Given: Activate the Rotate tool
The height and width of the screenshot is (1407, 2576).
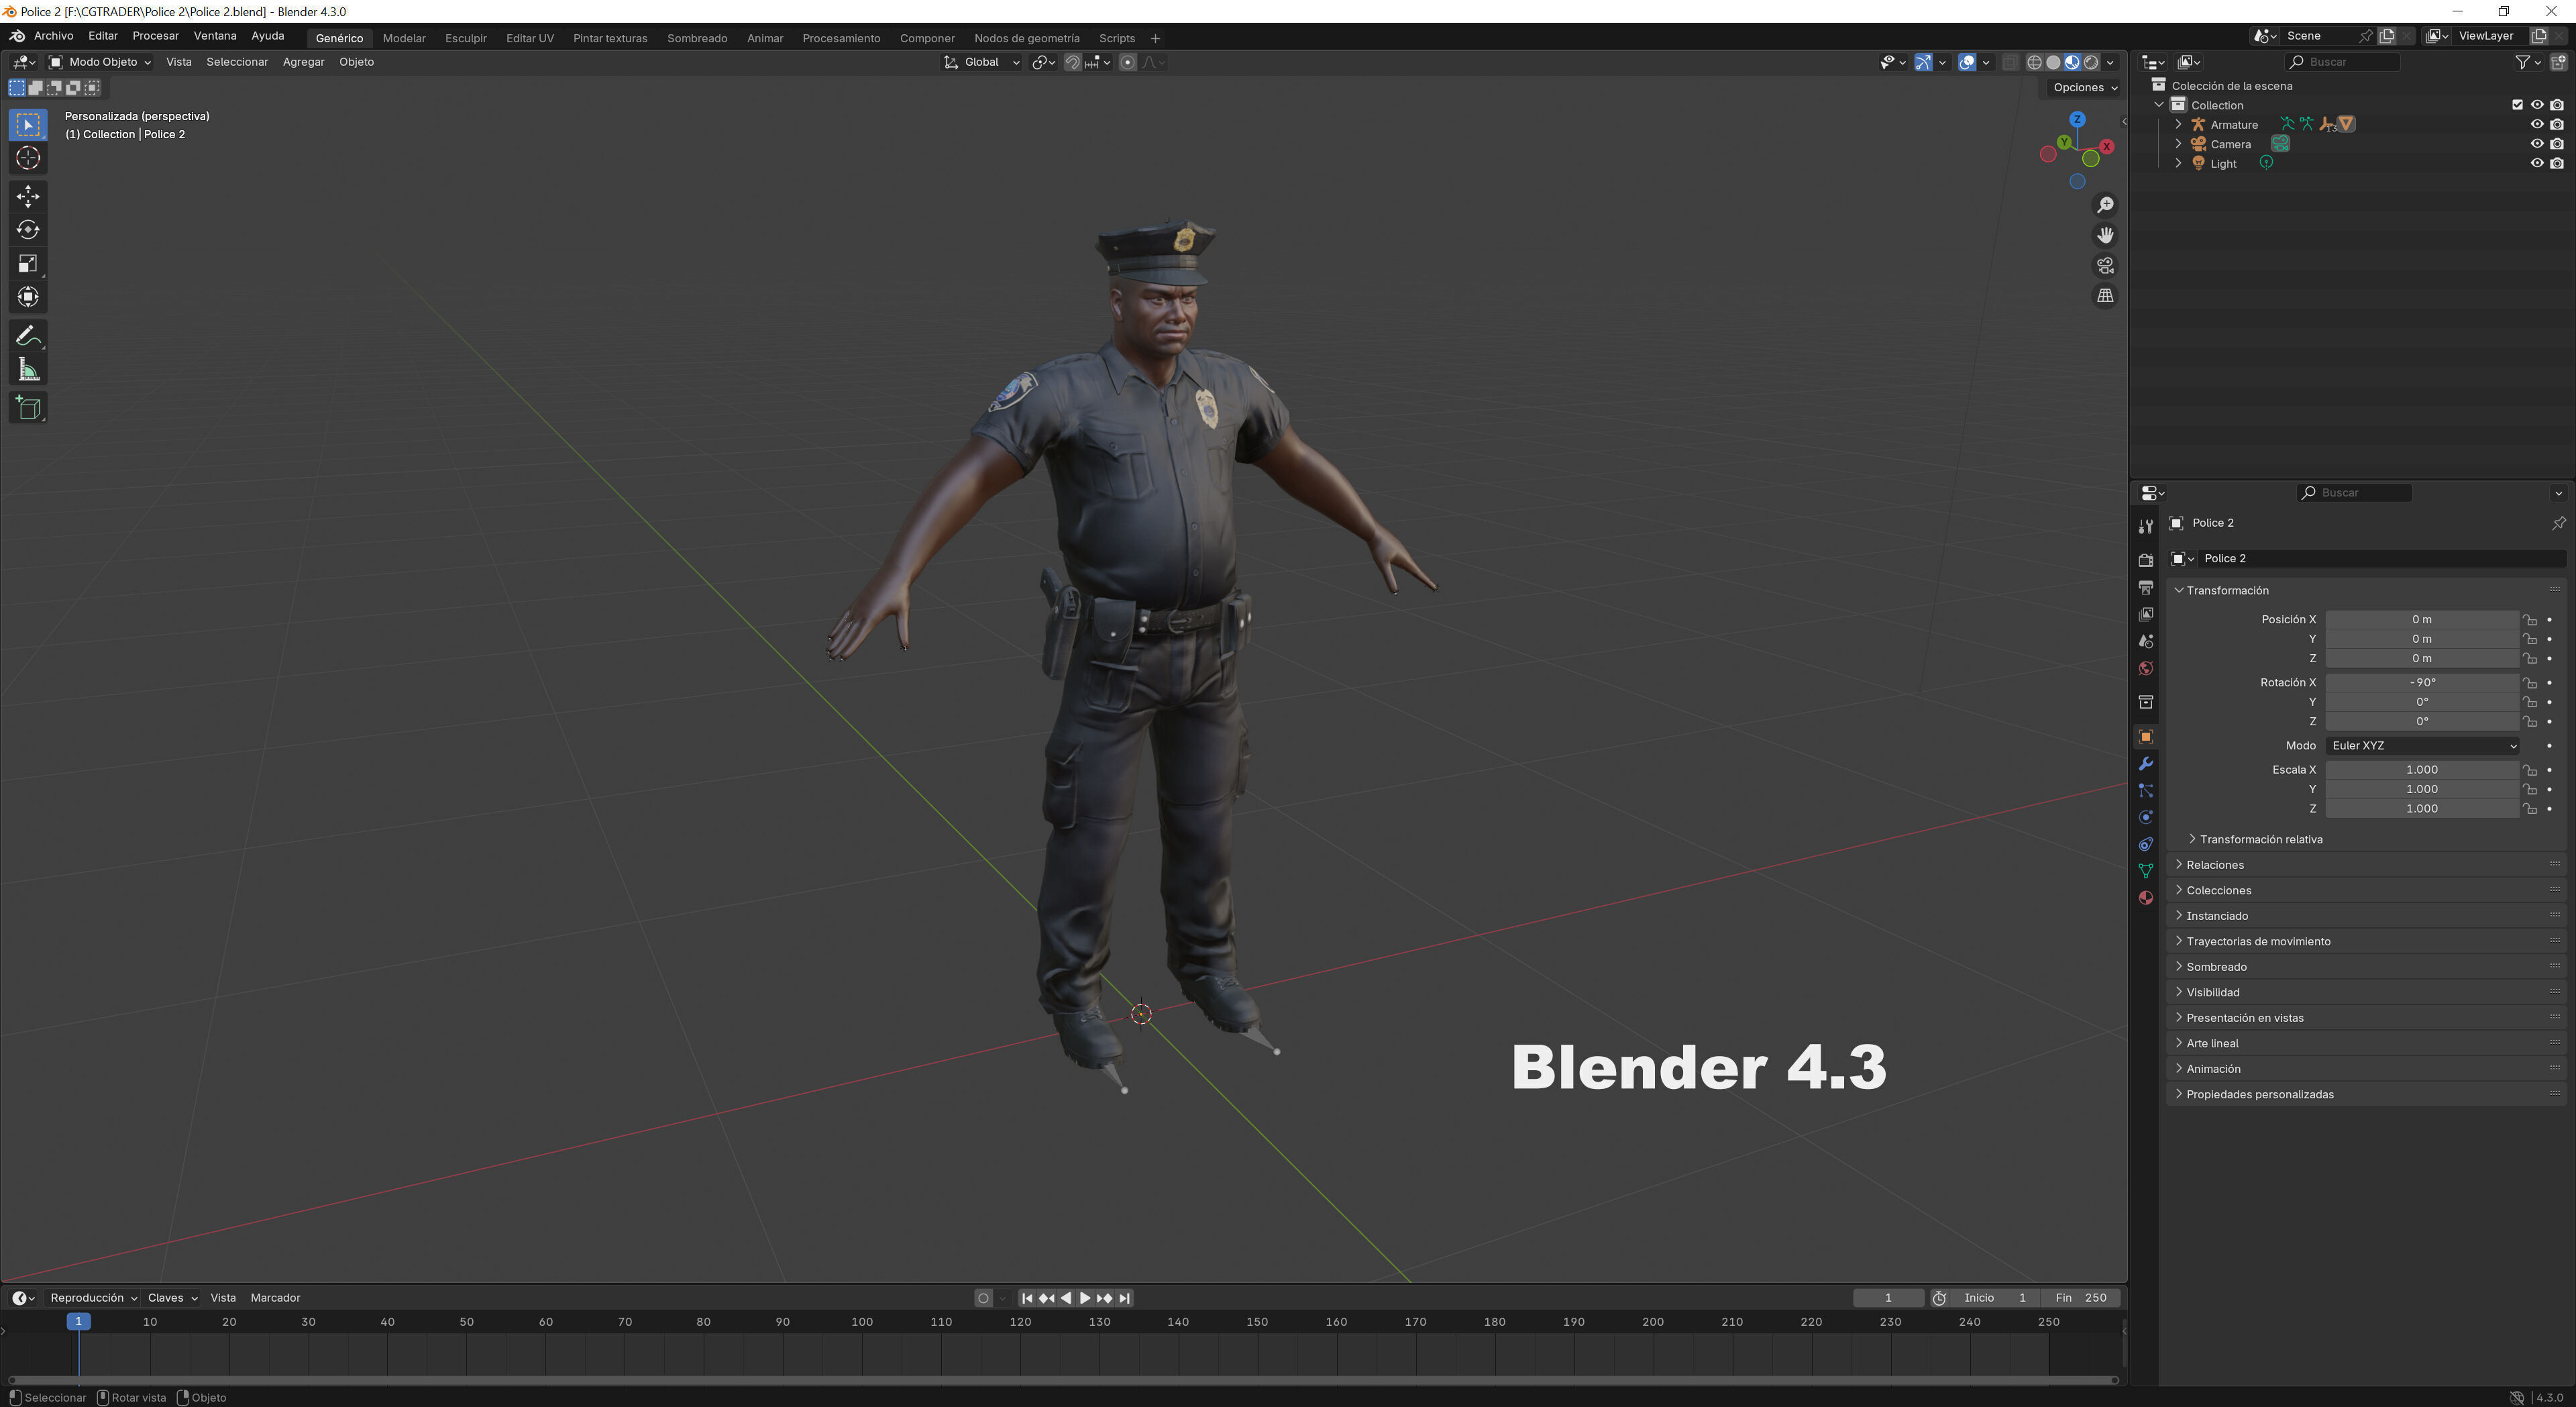Looking at the screenshot, I should [x=28, y=230].
